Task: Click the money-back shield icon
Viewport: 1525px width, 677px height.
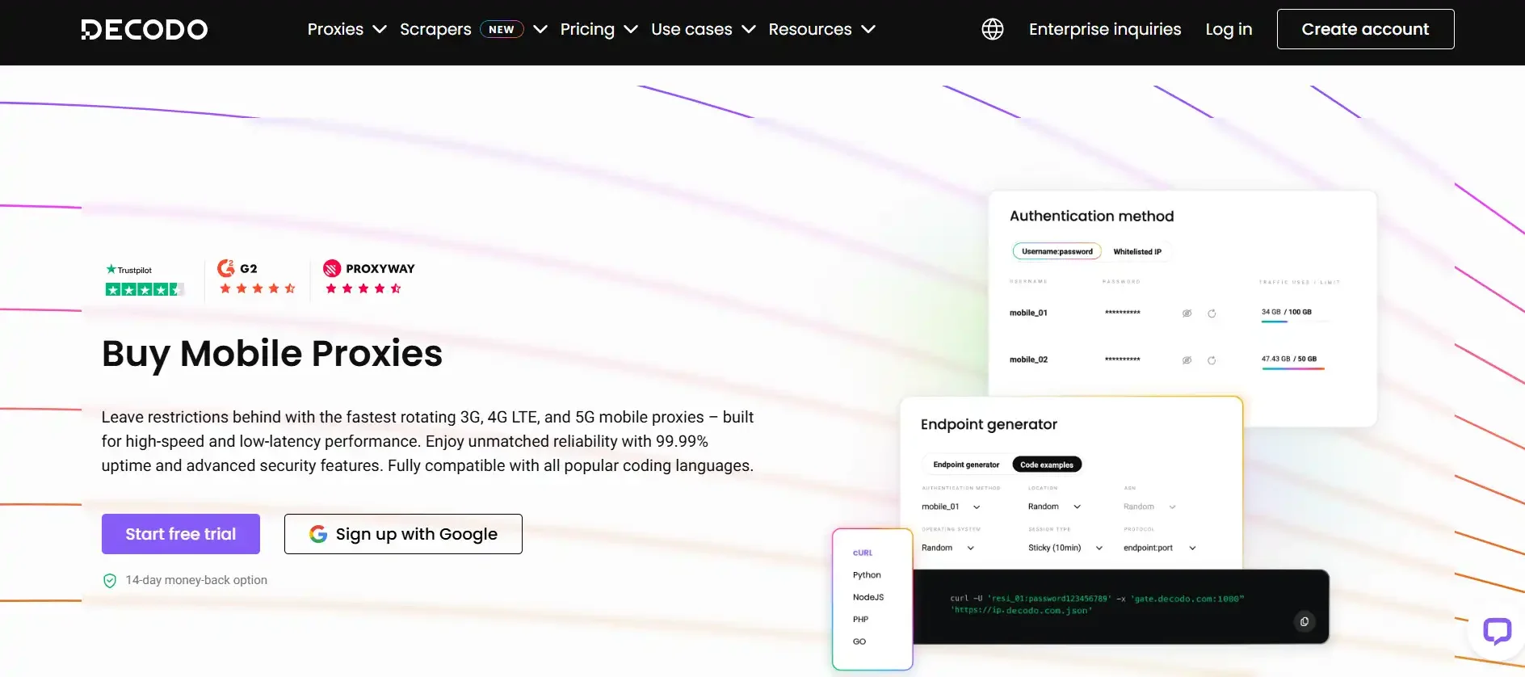Action: click(110, 580)
